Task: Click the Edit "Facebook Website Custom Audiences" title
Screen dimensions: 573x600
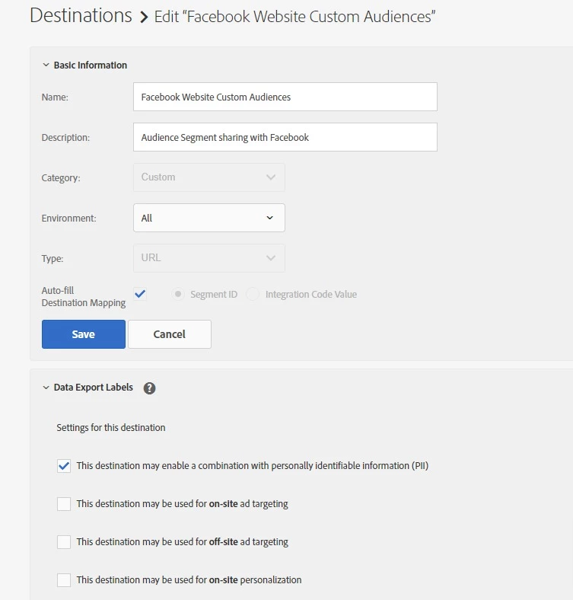Action: pyautogui.click(x=294, y=17)
